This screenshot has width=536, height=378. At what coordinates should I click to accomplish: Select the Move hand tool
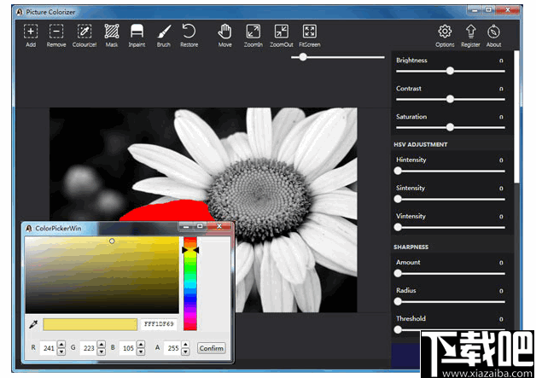[225, 36]
